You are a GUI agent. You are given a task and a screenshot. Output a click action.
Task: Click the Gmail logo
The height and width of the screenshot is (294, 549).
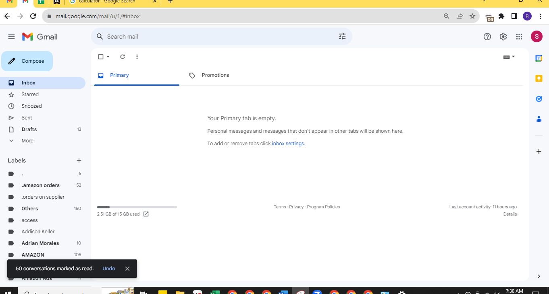point(40,37)
